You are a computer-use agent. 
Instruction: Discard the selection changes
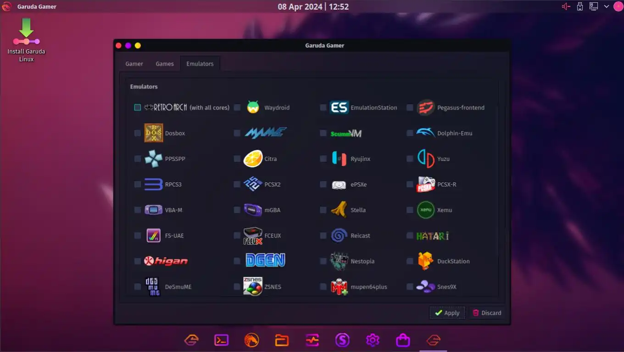(487, 313)
